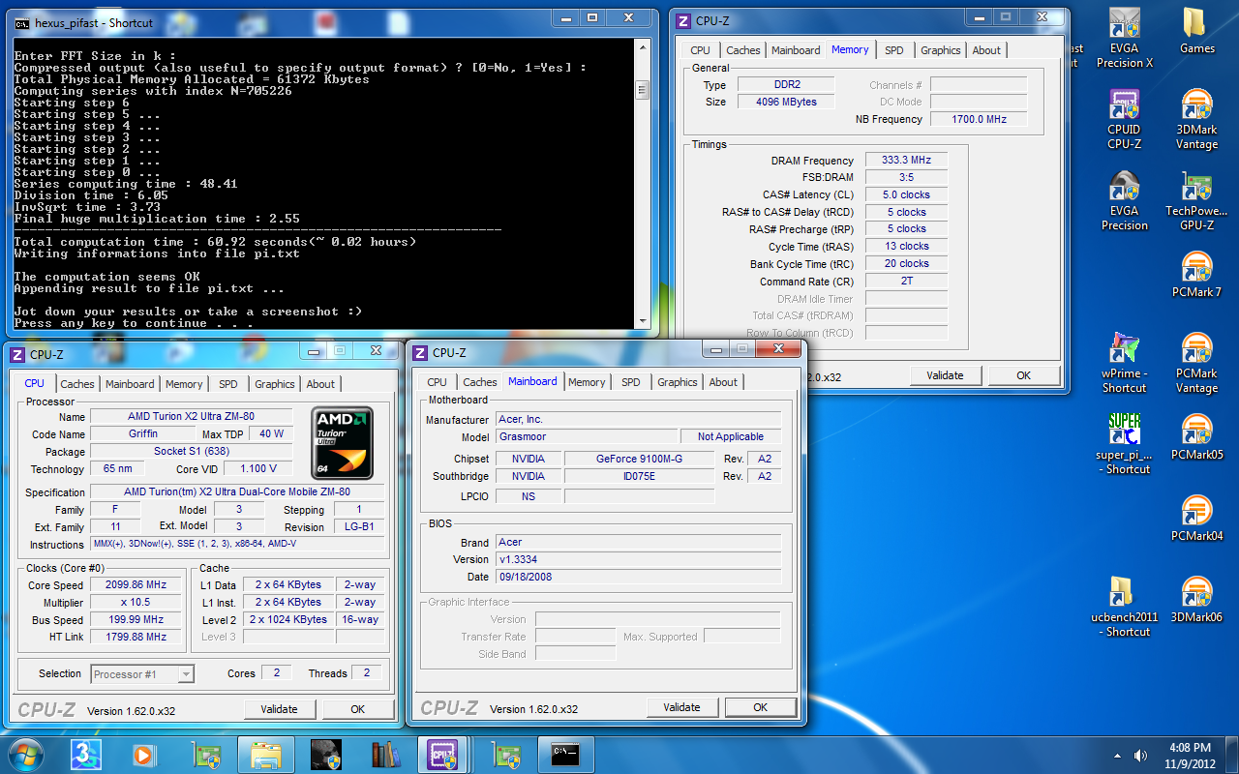Show hidden tray icons arrow
Viewport: 1239px width, 774px height.
click(x=1118, y=755)
